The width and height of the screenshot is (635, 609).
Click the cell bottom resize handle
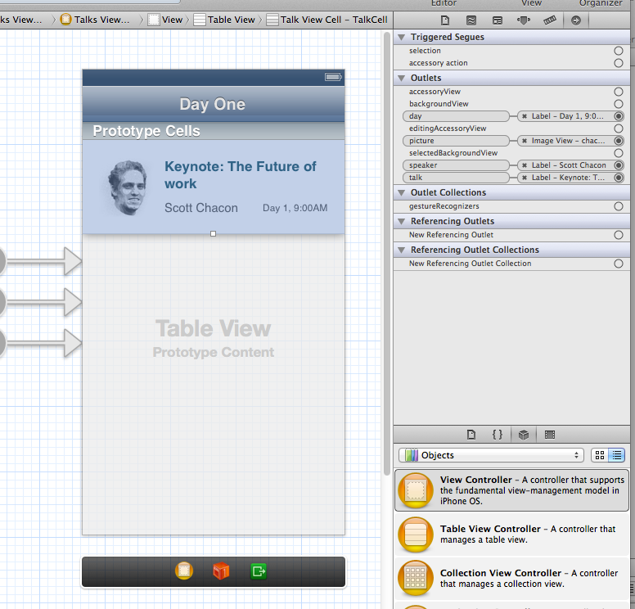tap(213, 234)
